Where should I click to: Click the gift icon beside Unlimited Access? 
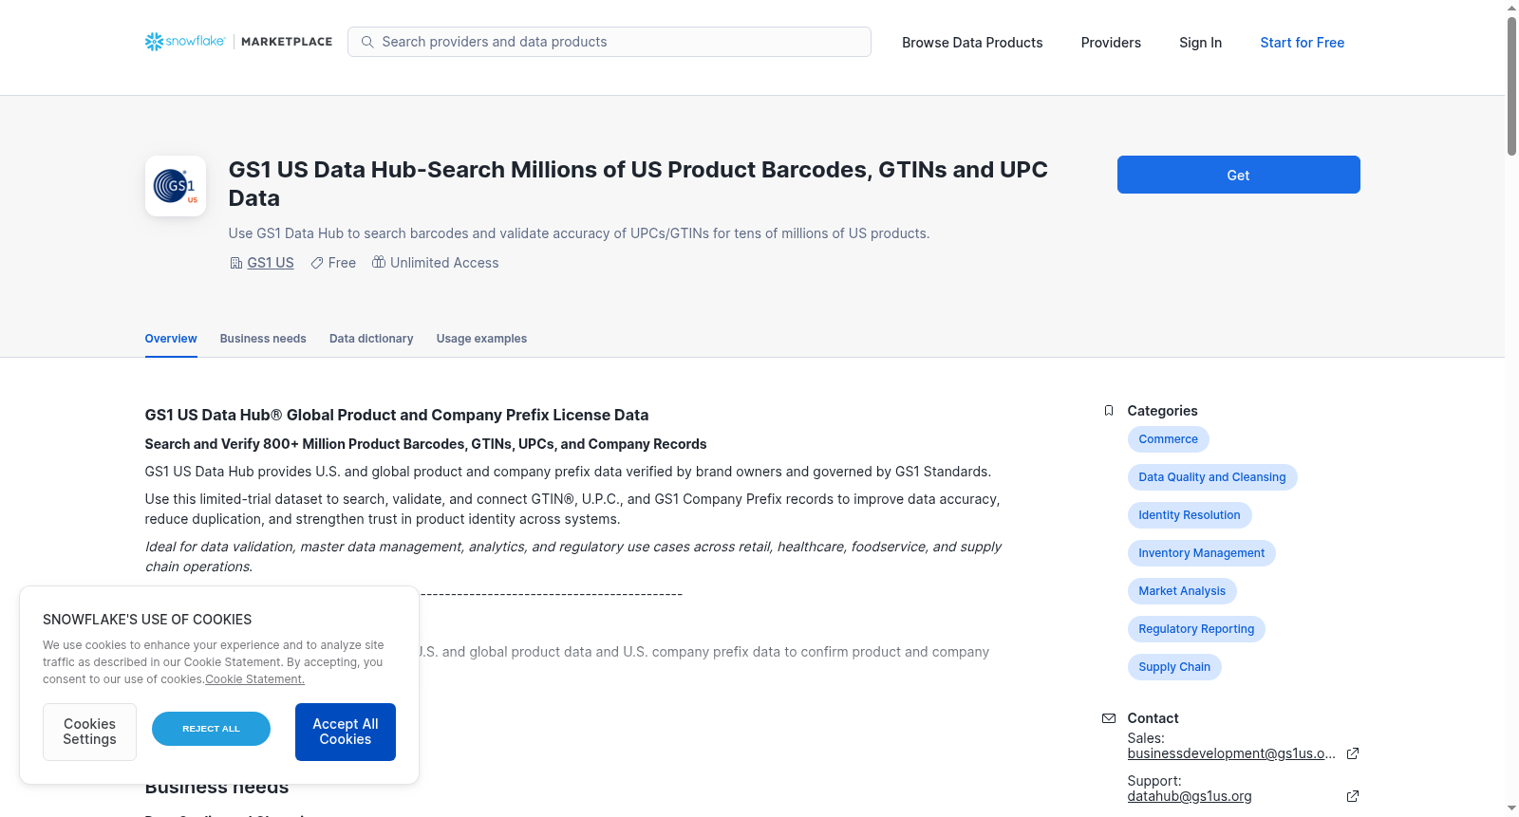[379, 262]
